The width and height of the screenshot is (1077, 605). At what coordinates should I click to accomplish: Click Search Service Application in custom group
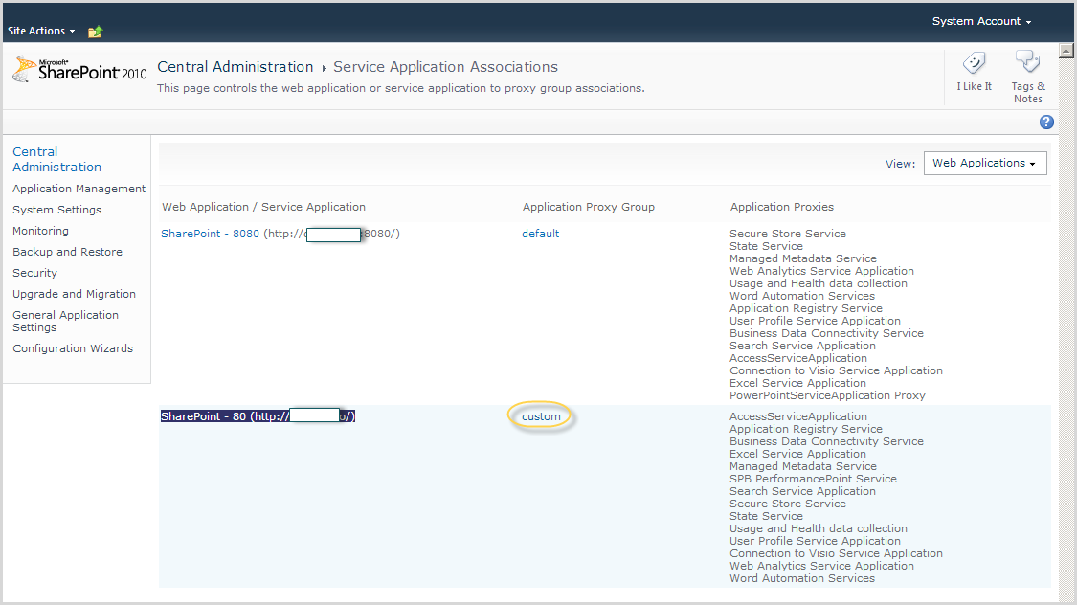[802, 491]
